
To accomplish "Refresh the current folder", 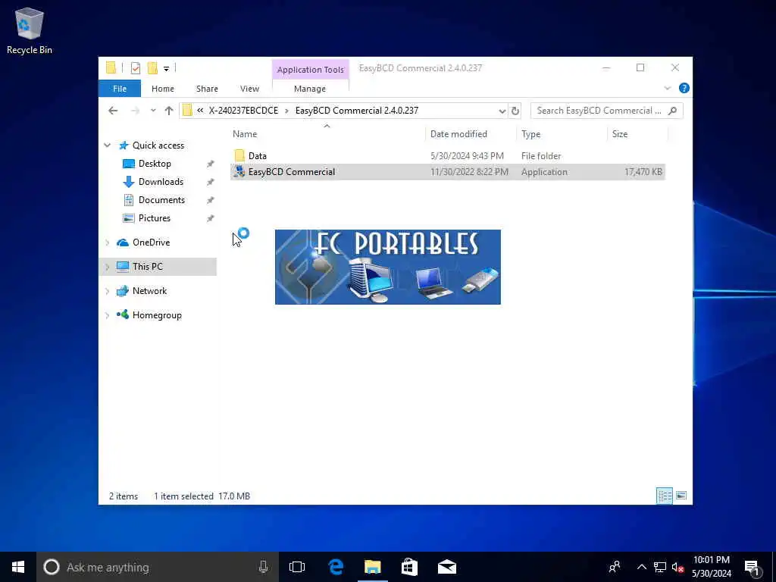I will 515,111.
